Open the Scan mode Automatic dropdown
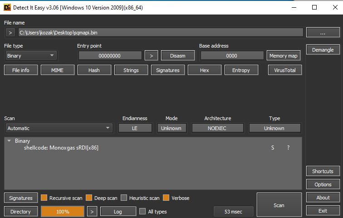The height and width of the screenshot is (218, 343). (58, 128)
